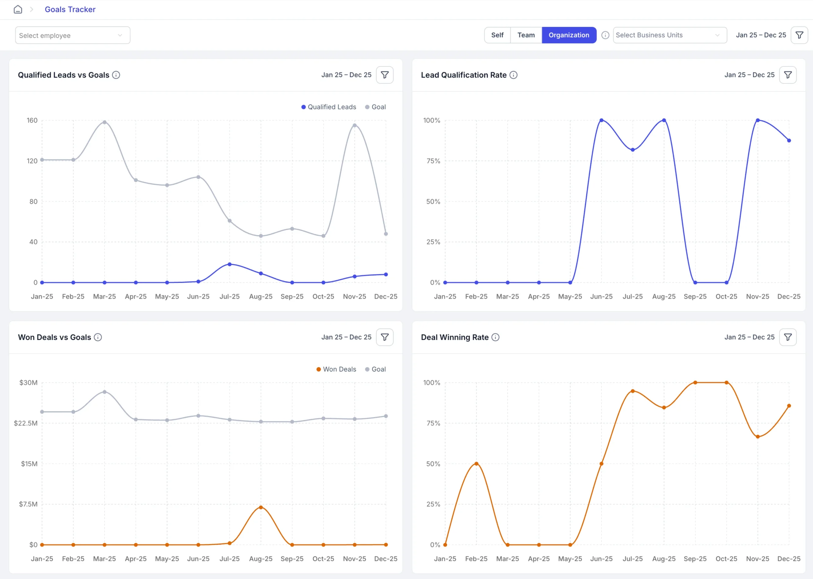Toggle the Won Deals legend series
The width and height of the screenshot is (813, 579).
(336, 369)
